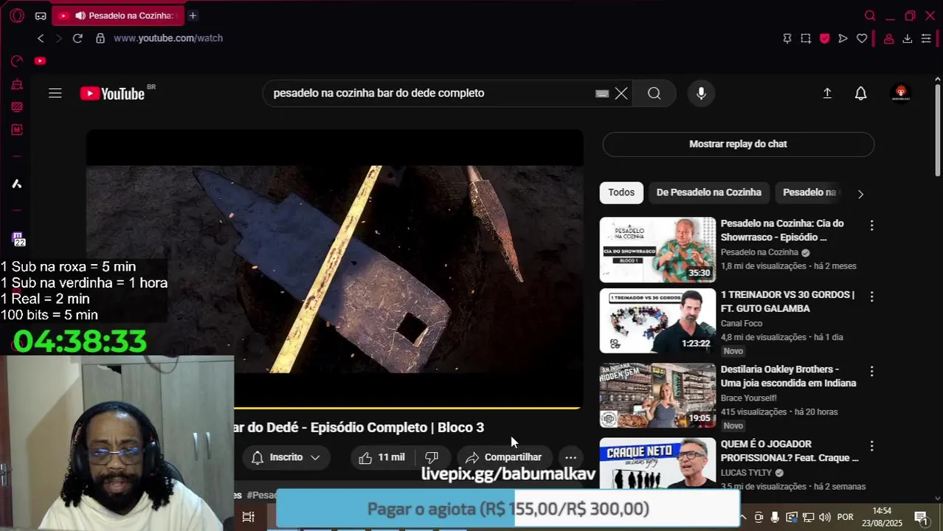The width and height of the screenshot is (943, 531).
Task: Dislike the video with thumbs down
Action: (432, 457)
